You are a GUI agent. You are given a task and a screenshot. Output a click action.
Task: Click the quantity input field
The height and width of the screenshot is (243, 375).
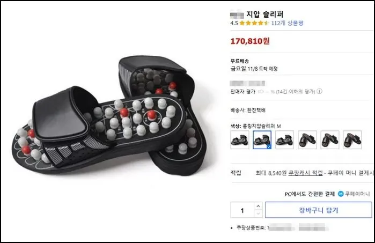pos(242,210)
